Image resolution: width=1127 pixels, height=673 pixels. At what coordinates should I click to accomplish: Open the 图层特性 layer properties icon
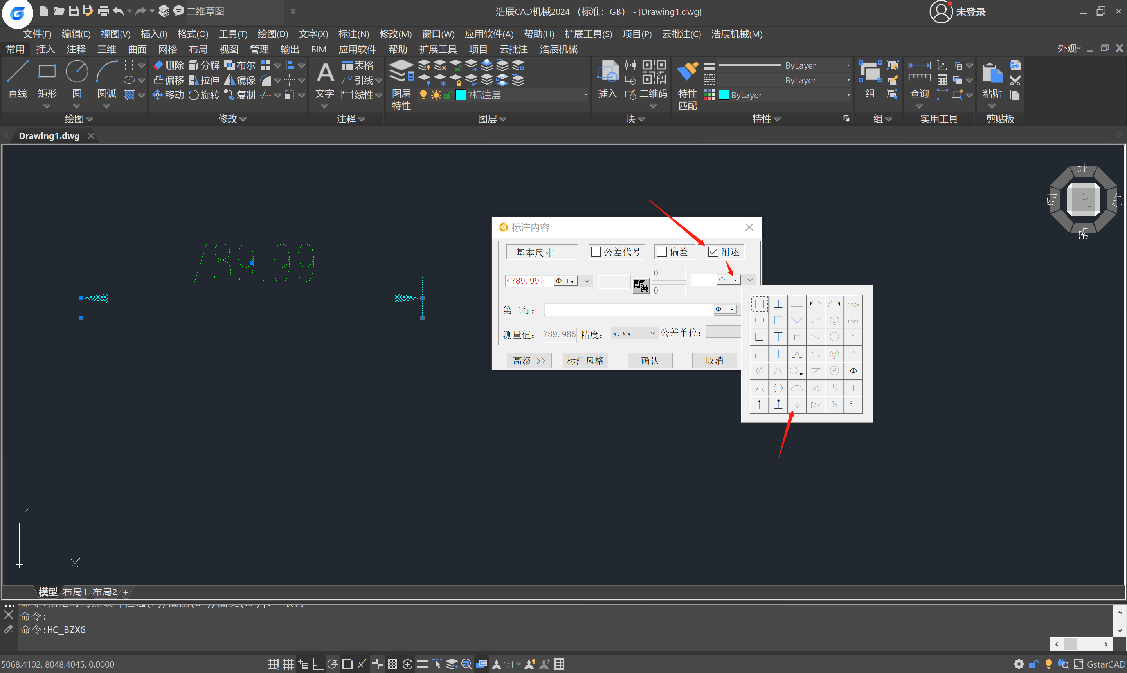(x=401, y=72)
